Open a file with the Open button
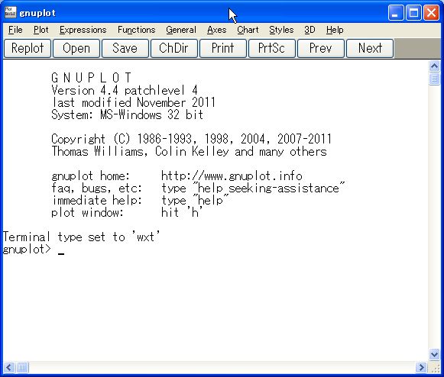This screenshot has height=377, width=444. (76, 48)
